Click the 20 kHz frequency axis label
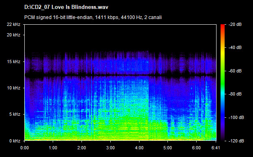The width and height of the screenshot is (253, 157). point(13,35)
